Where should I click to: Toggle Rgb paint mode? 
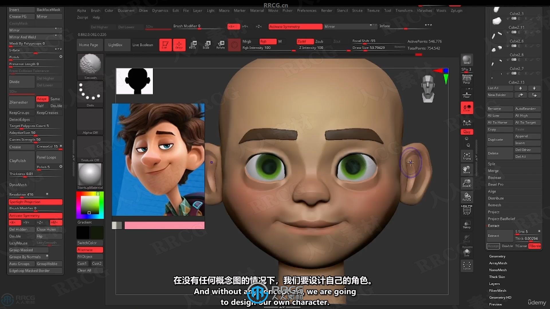click(268, 41)
